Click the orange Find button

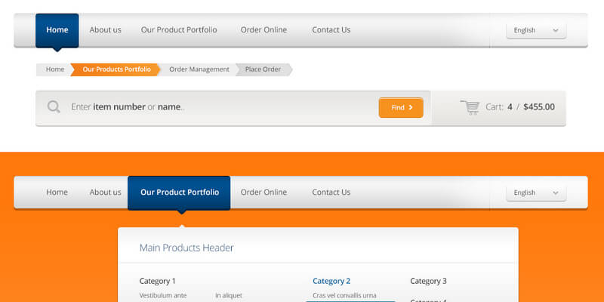click(401, 107)
